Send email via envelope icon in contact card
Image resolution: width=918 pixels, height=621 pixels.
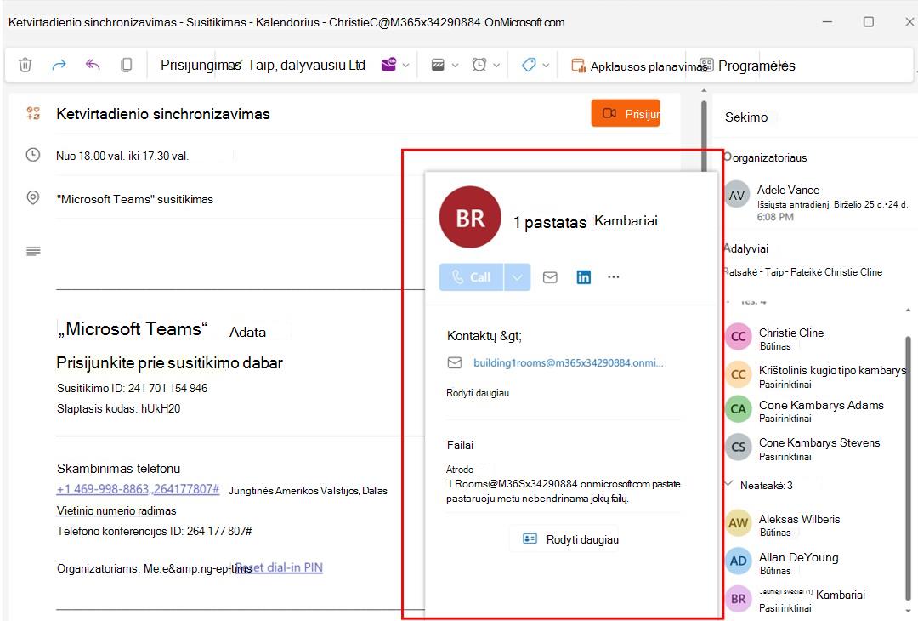(x=550, y=277)
